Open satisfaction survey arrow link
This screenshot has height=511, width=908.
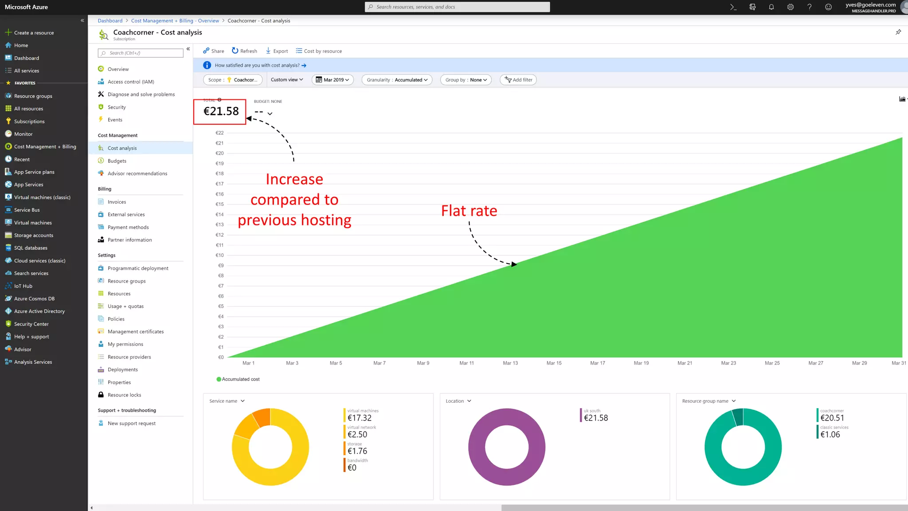click(x=304, y=66)
